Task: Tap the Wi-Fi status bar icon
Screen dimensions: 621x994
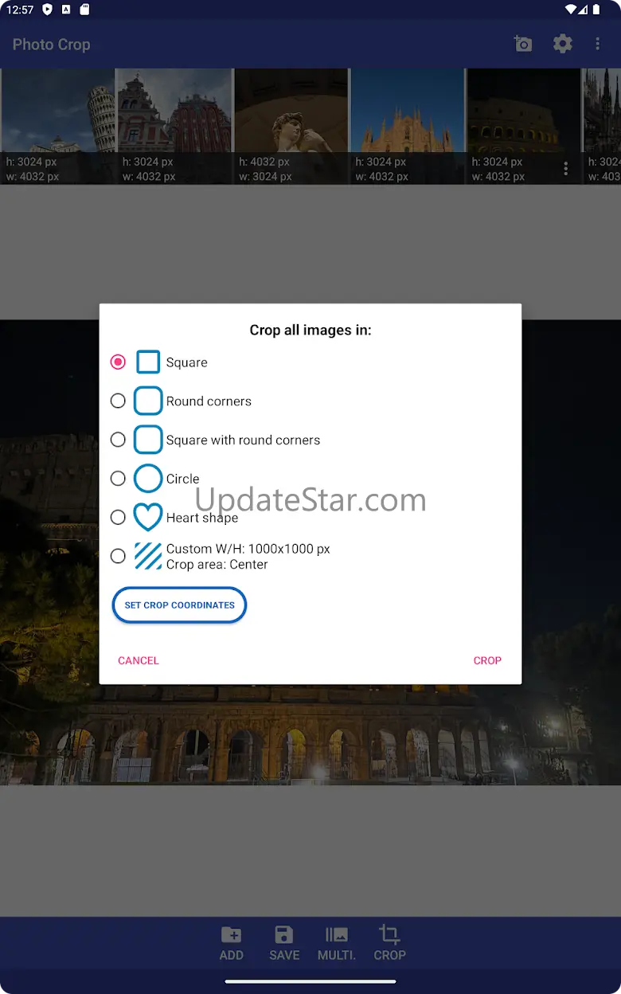Action: tap(571, 10)
